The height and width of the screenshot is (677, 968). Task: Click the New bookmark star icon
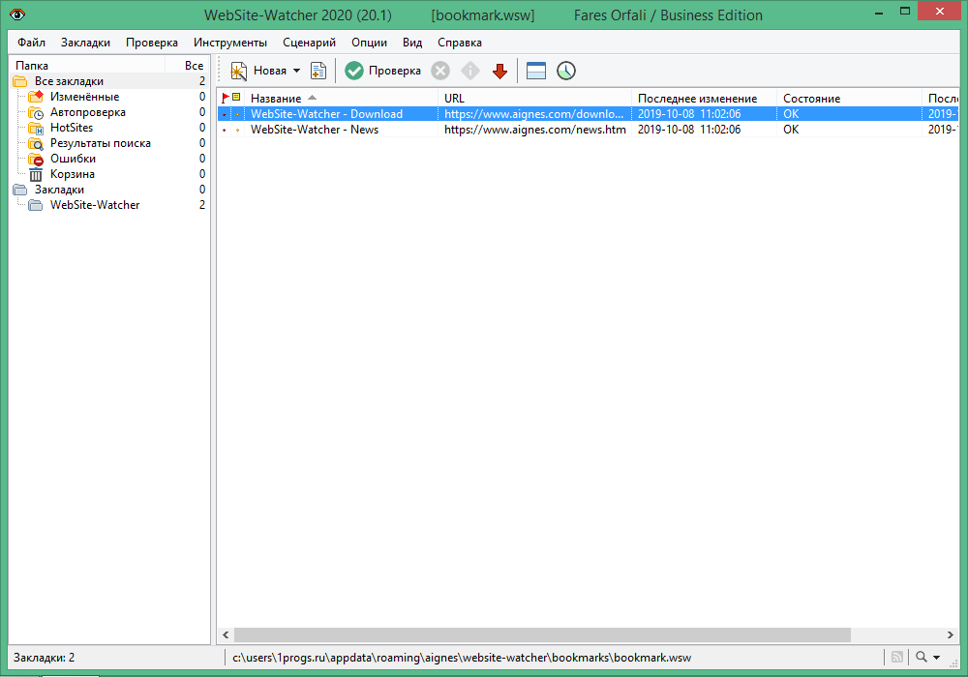[x=239, y=71]
